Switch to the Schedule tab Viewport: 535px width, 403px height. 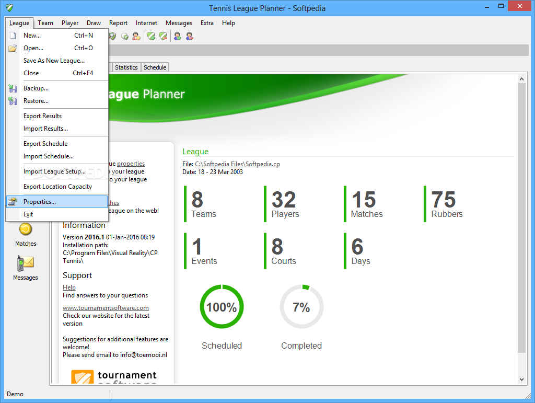(x=155, y=67)
